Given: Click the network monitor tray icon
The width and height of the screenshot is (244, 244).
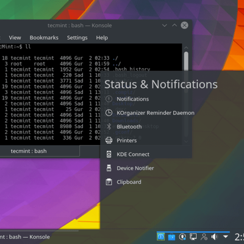Looking at the screenshot, I should point(193,237).
